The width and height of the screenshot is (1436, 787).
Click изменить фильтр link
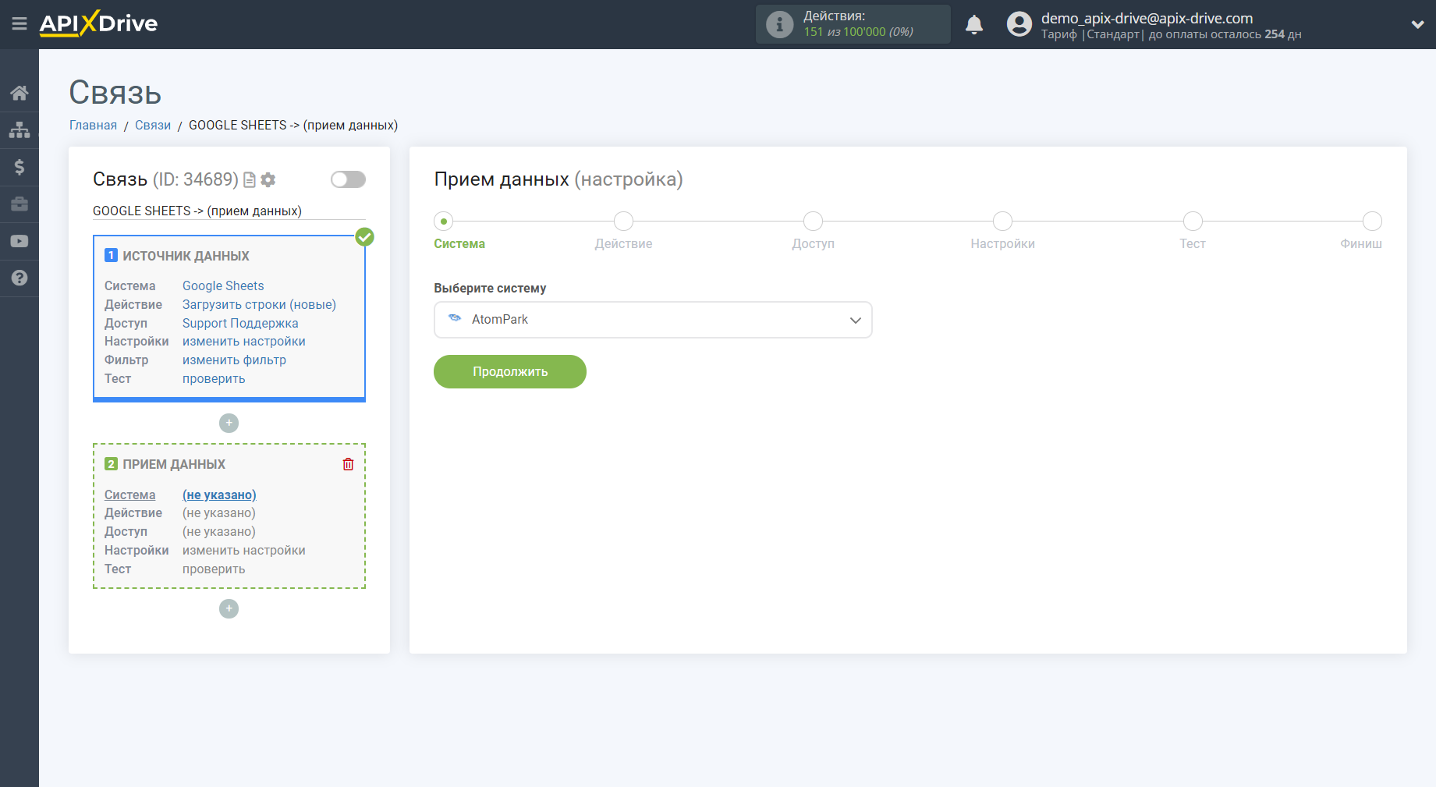click(234, 360)
